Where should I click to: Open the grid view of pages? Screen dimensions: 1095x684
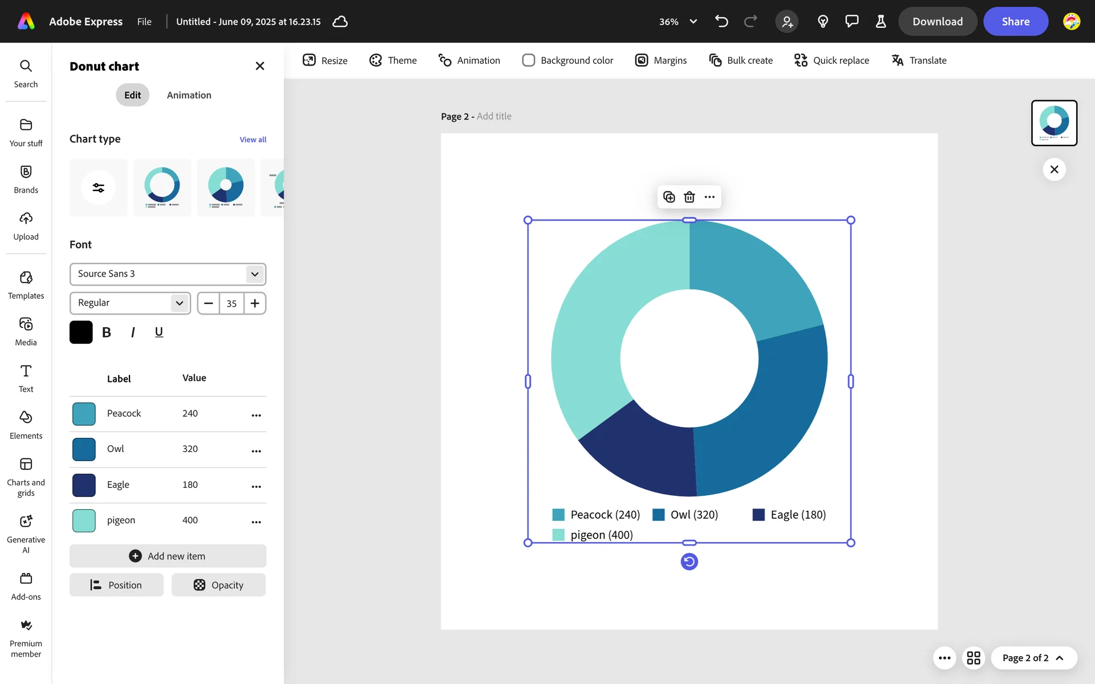(x=974, y=658)
